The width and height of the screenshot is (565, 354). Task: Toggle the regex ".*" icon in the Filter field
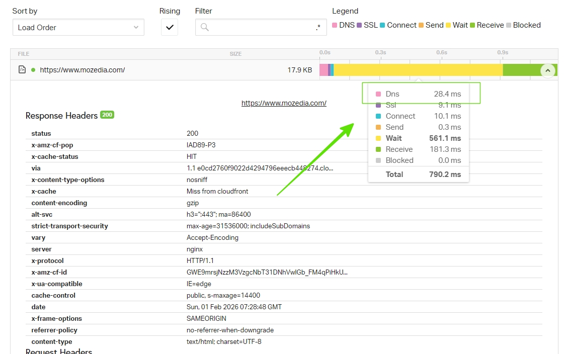[x=318, y=27]
